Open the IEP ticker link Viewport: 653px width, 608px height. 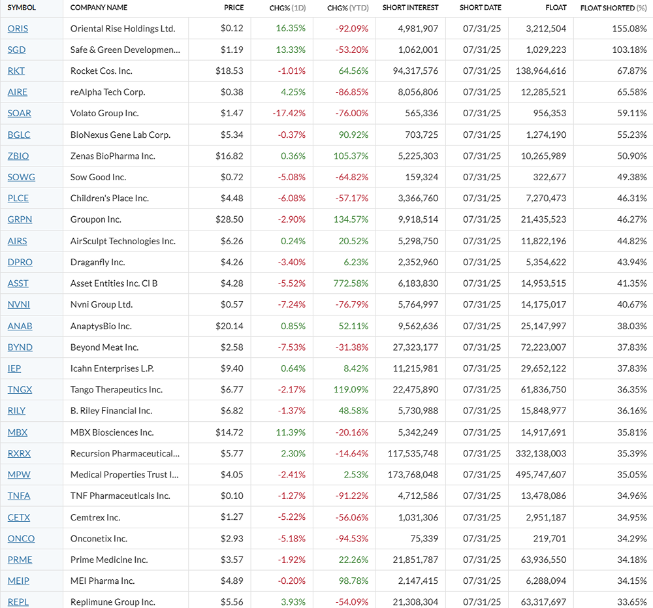[x=14, y=369]
